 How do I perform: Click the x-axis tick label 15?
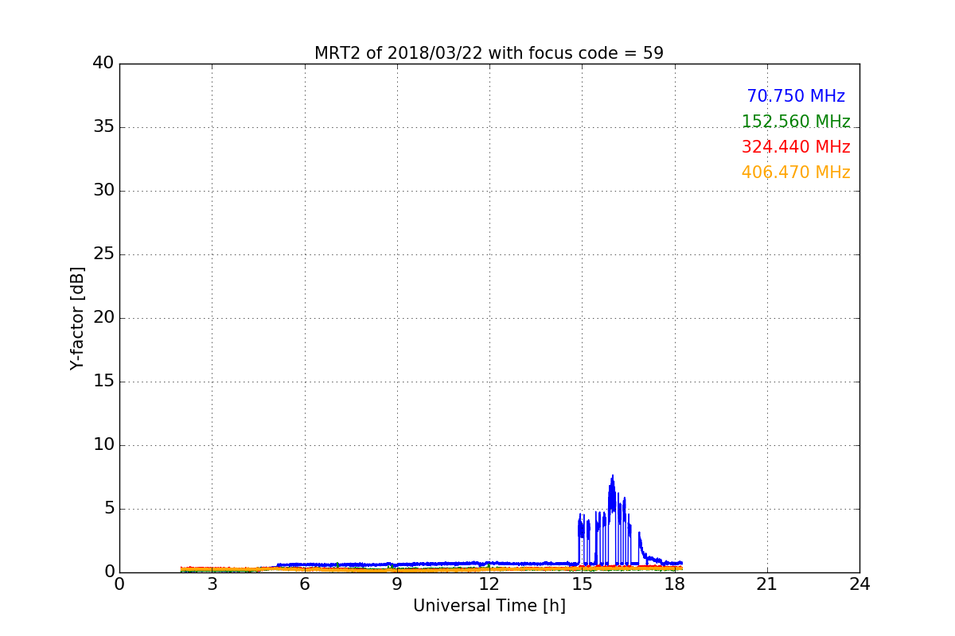(x=582, y=584)
